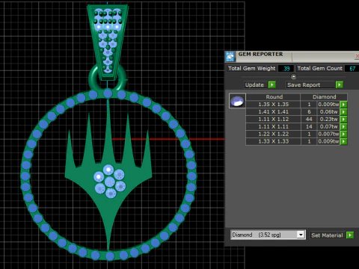Image resolution: width=359 pixels, height=269 pixels.
Task: Click the Gem Reporter panel title icon
Action: [230, 57]
